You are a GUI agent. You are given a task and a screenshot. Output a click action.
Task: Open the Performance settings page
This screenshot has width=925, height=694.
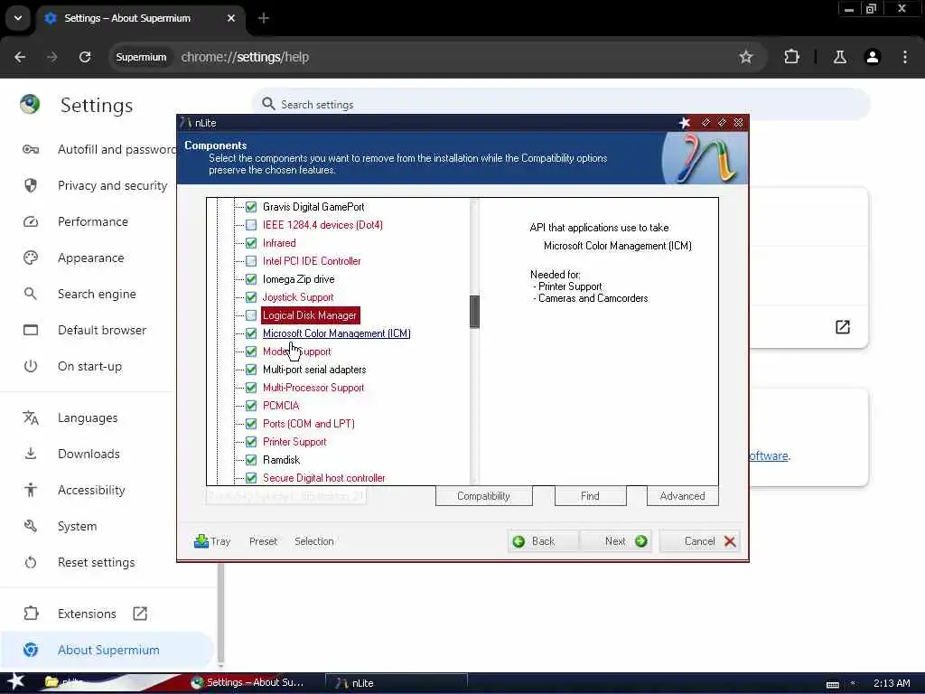[x=93, y=222]
